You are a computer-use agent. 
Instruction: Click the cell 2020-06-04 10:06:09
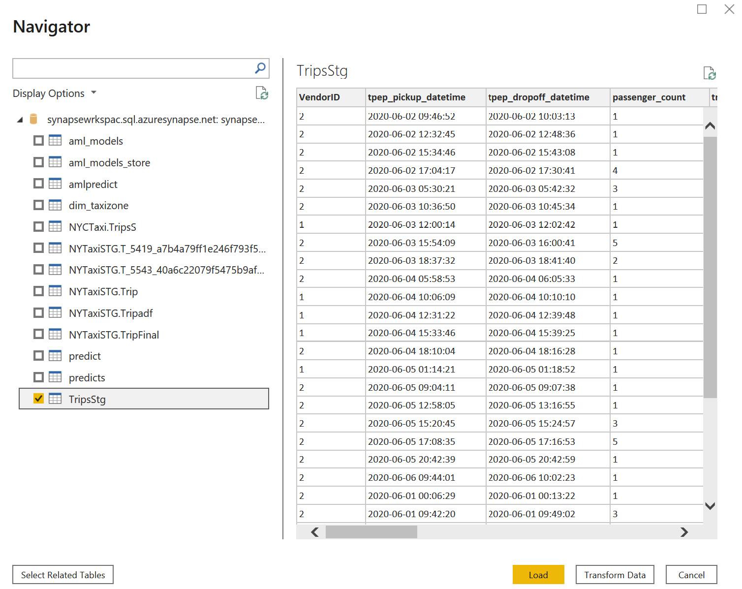426,297
